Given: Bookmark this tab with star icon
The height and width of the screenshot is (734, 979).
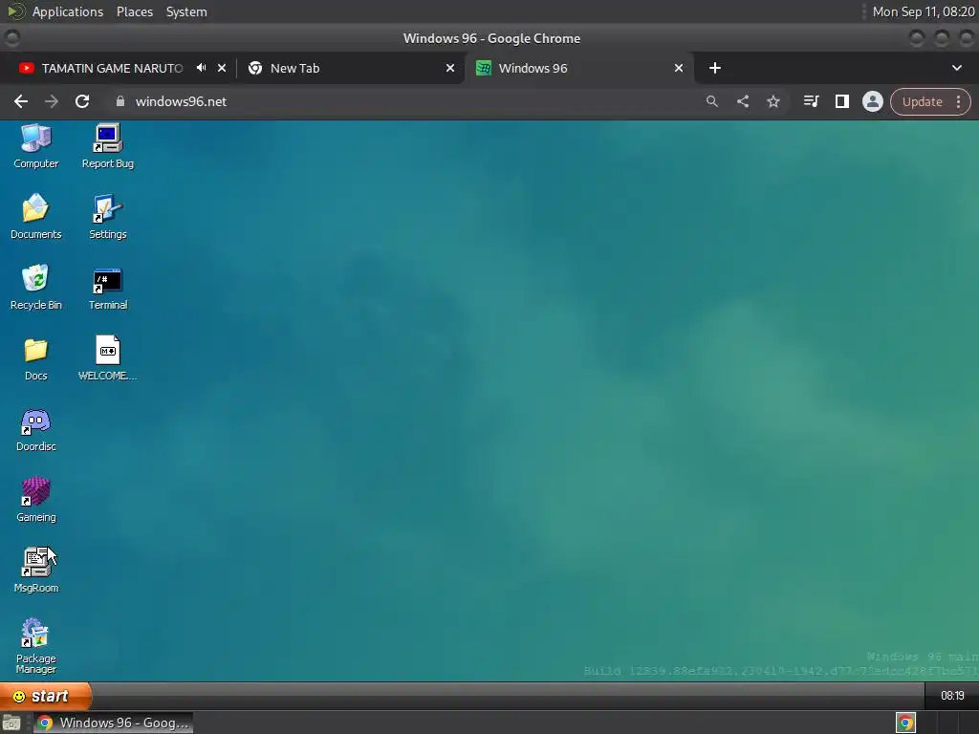Looking at the screenshot, I should click(772, 101).
